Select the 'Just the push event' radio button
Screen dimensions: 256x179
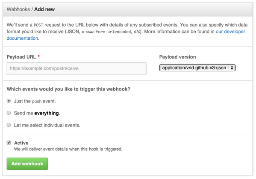point(9,101)
